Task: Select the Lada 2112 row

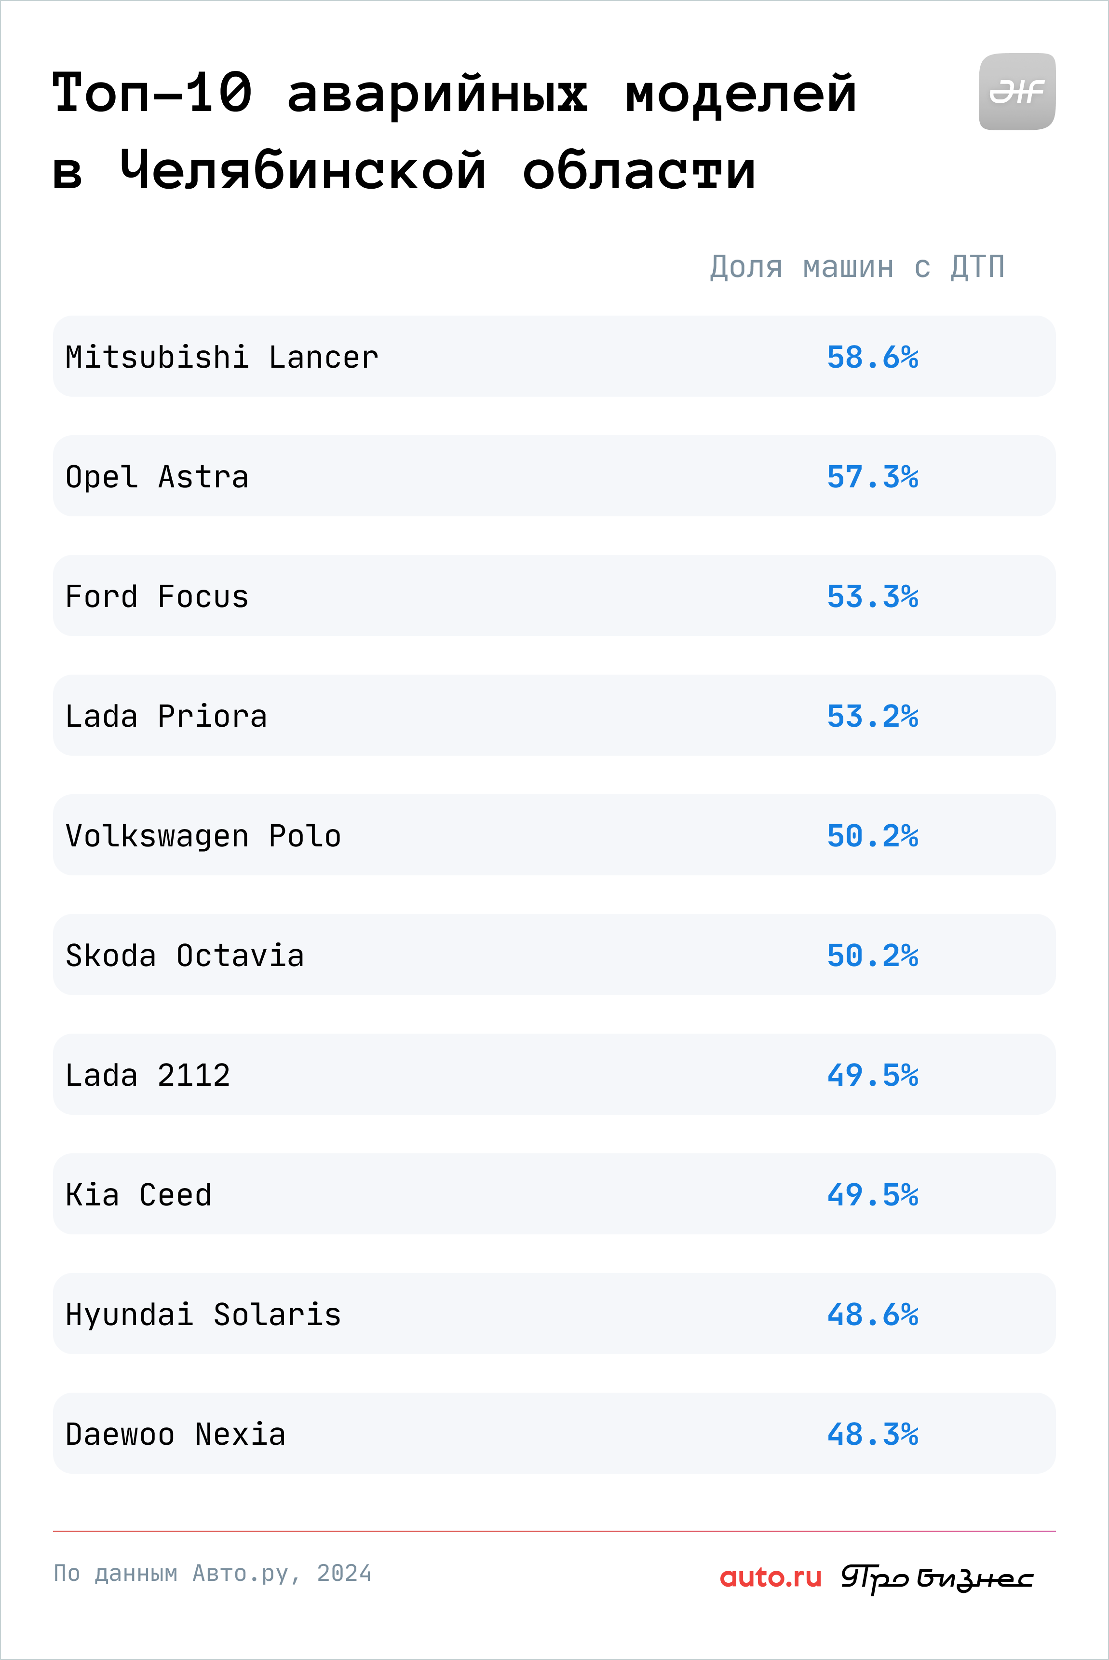Action: 554,1074
